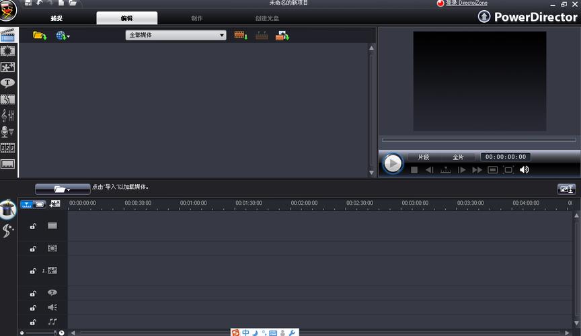Click the Stop playback button

(414, 169)
